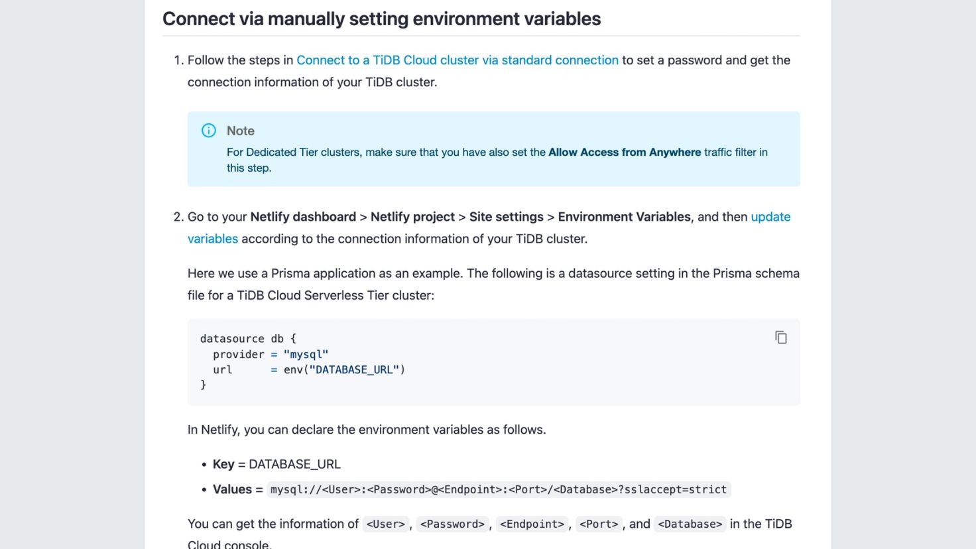Click 'Site settings' bold text
Screen dimensions: 976x549
click(507, 217)
